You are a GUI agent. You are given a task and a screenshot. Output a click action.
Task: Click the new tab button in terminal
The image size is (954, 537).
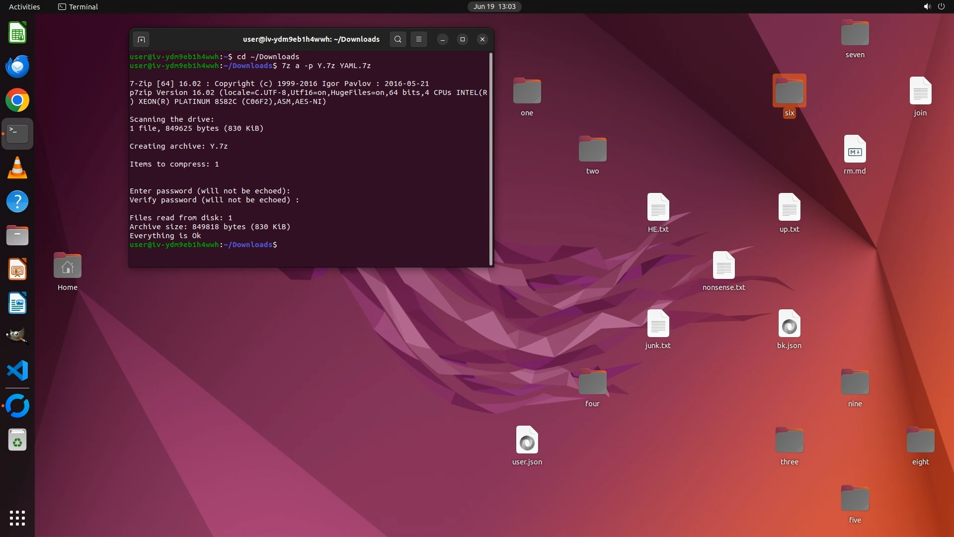pyautogui.click(x=141, y=39)
